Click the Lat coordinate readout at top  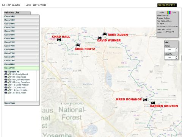(11, 5)
